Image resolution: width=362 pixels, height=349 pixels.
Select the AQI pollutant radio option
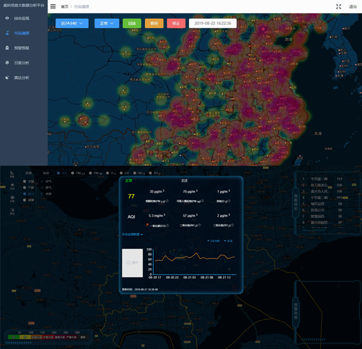57,173
